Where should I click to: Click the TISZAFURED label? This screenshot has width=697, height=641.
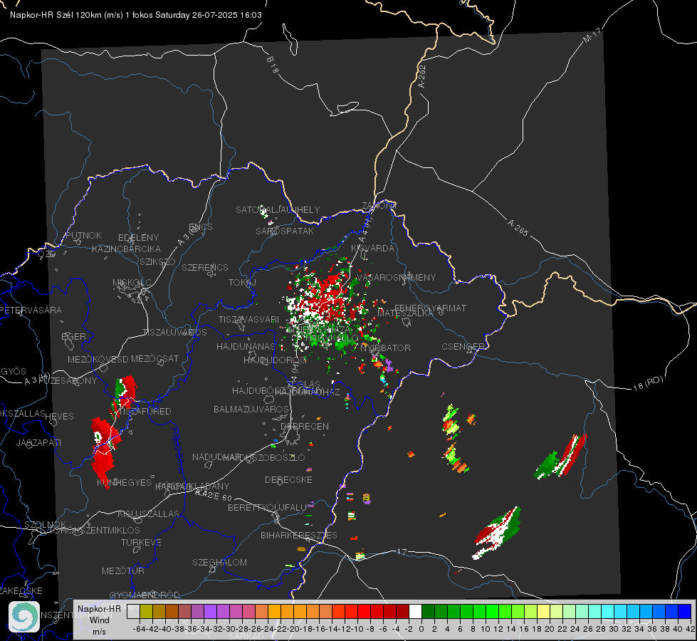(143, 411)
